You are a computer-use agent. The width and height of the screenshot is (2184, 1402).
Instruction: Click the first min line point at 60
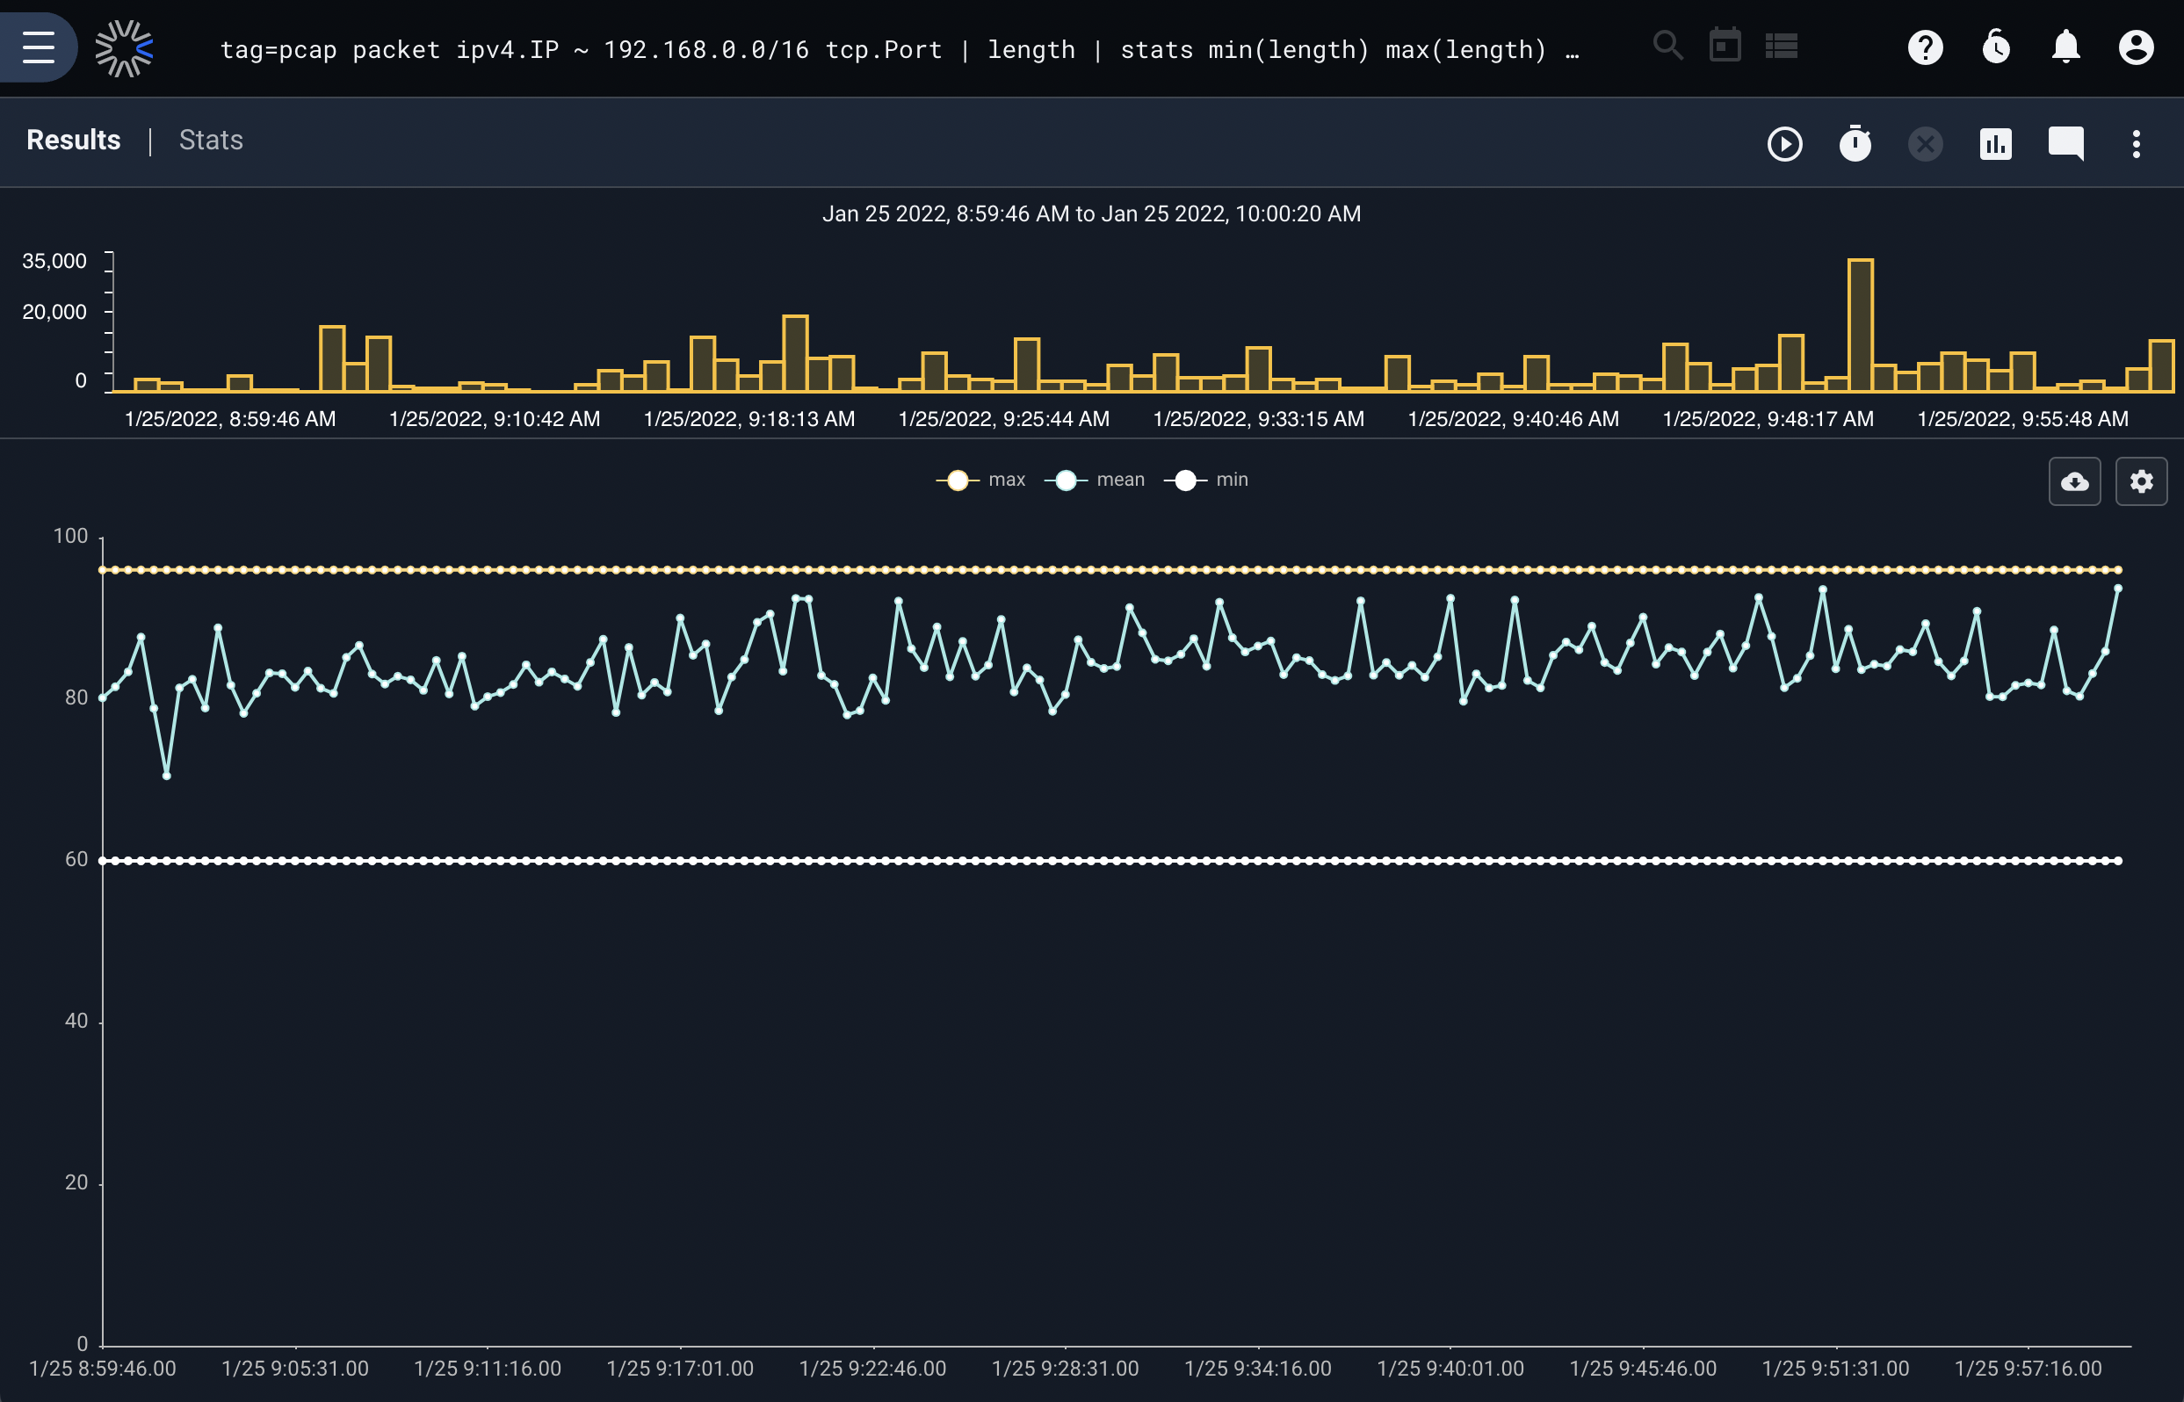103,860
